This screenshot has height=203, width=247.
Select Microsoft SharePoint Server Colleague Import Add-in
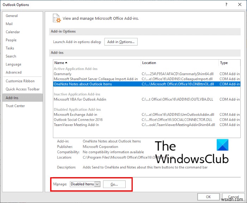pyautogui.click(x=147, y=79)
